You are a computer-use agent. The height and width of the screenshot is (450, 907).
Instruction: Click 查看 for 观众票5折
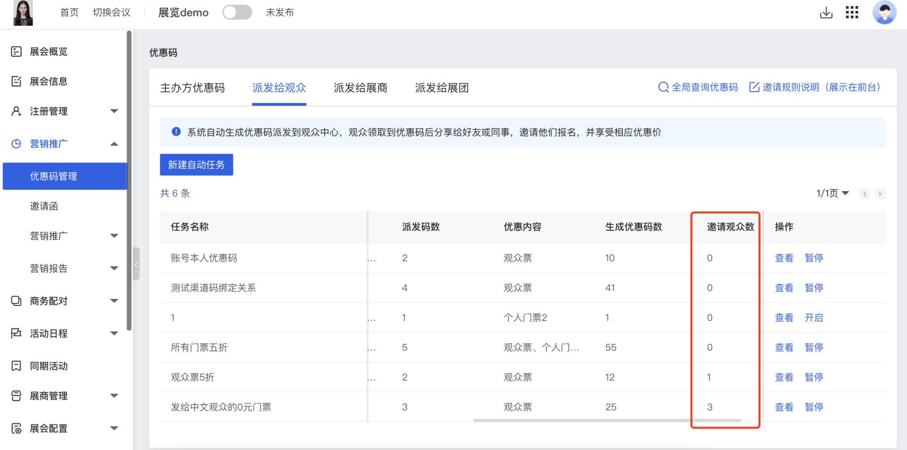pos(784,377)
